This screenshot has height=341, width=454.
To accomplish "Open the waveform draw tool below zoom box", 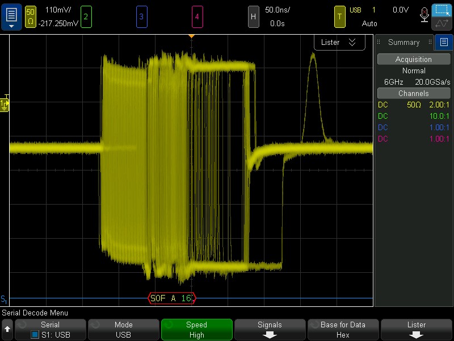I will pyautogui.click(x=442, y=23).
